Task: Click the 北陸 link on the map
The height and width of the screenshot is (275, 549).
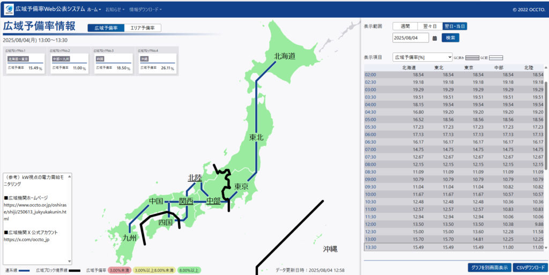Action: (x=195, y=178)
